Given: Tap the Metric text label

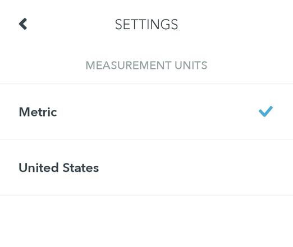Looking at the screenshot, I should pyautogui.click(x=38, y=112).
